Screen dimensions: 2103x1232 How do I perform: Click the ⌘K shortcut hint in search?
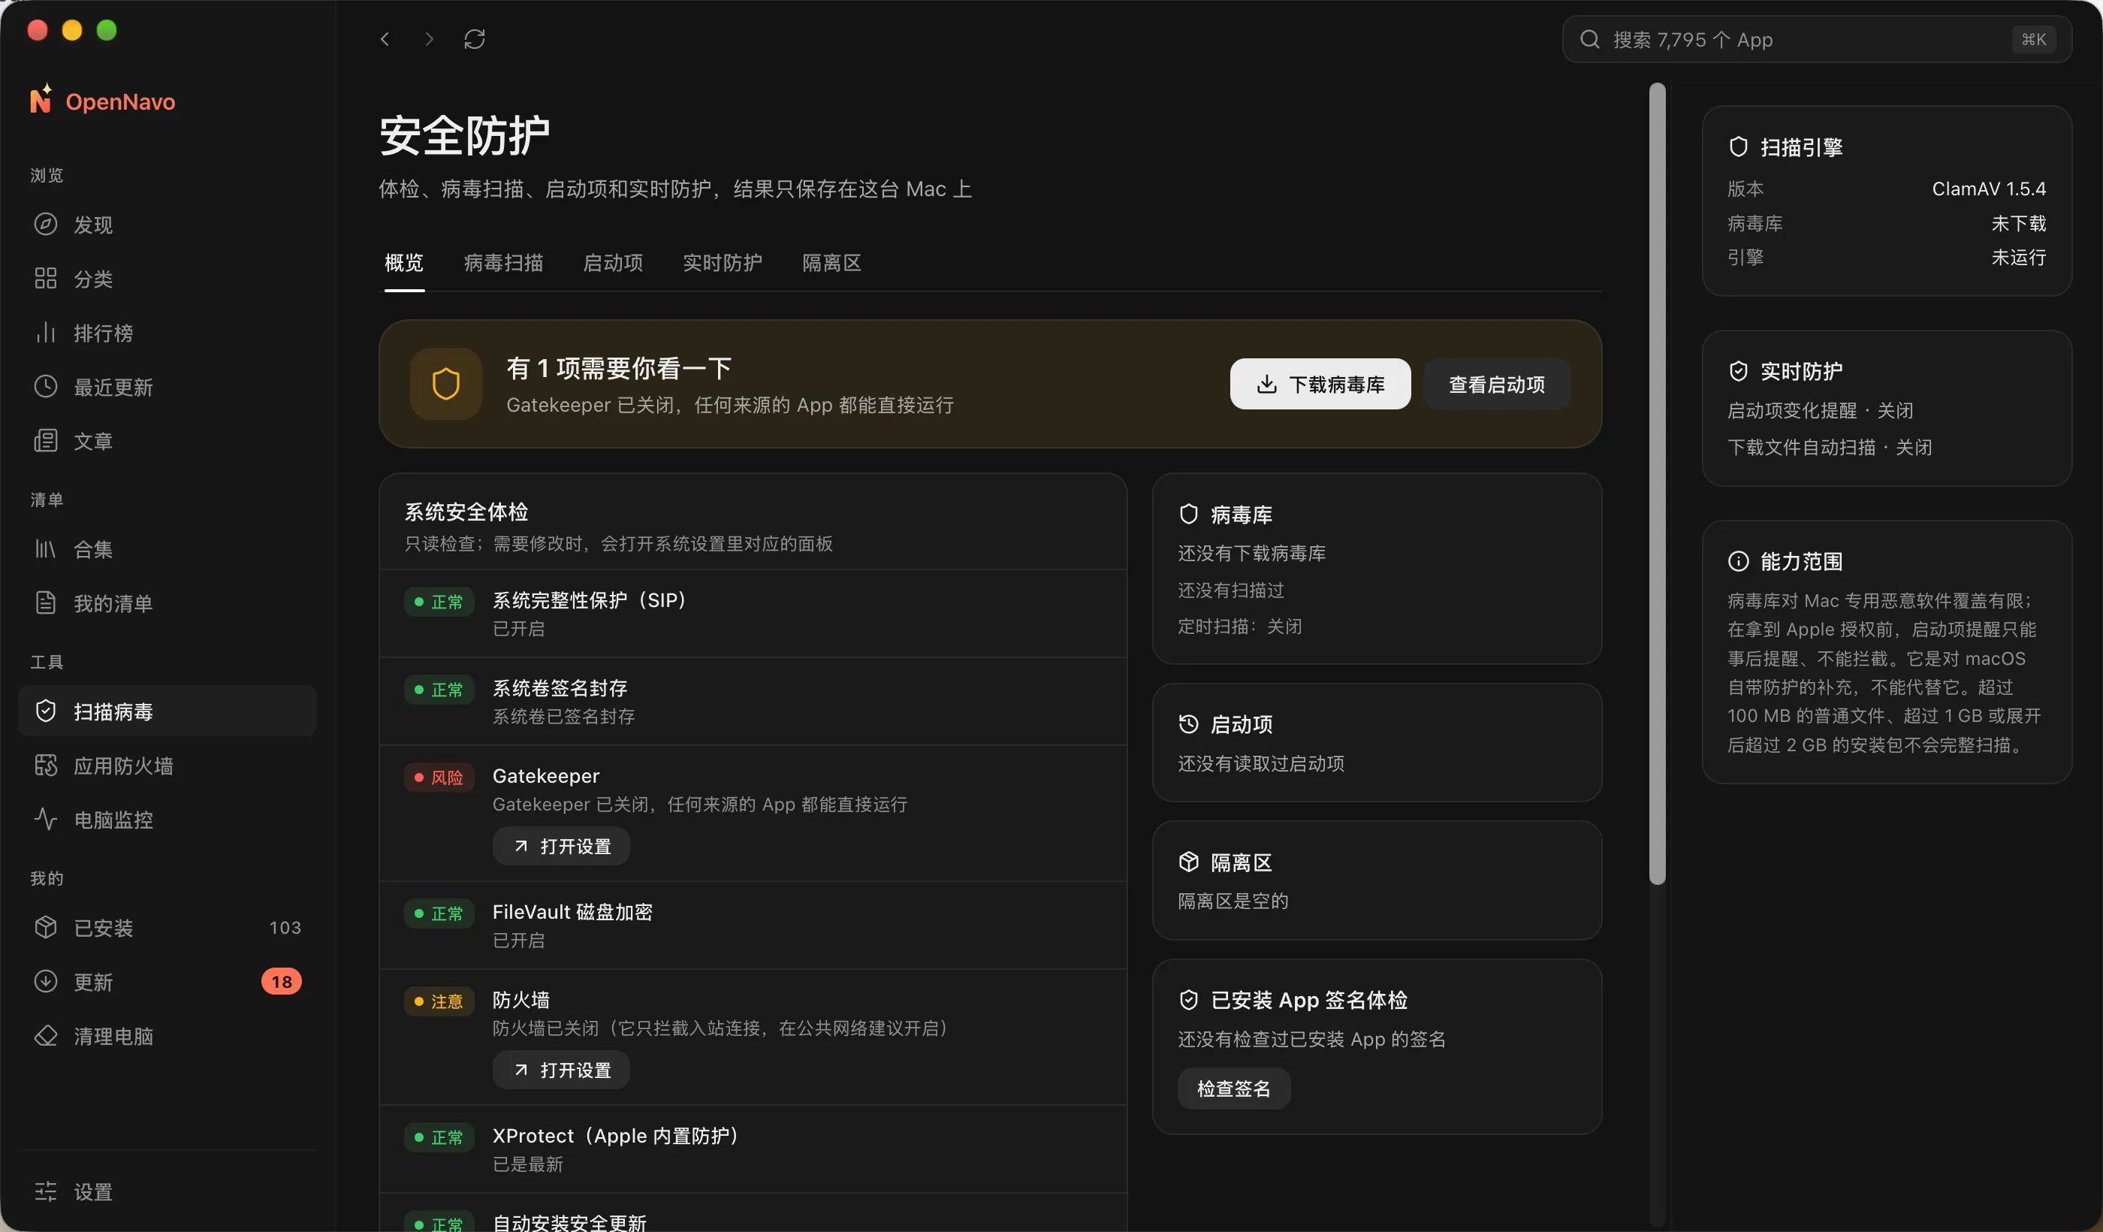pos(2034,39)
